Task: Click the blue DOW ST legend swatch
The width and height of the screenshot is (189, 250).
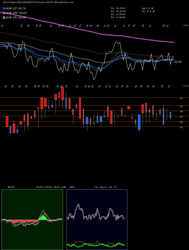Action: [x=4, y=8]
